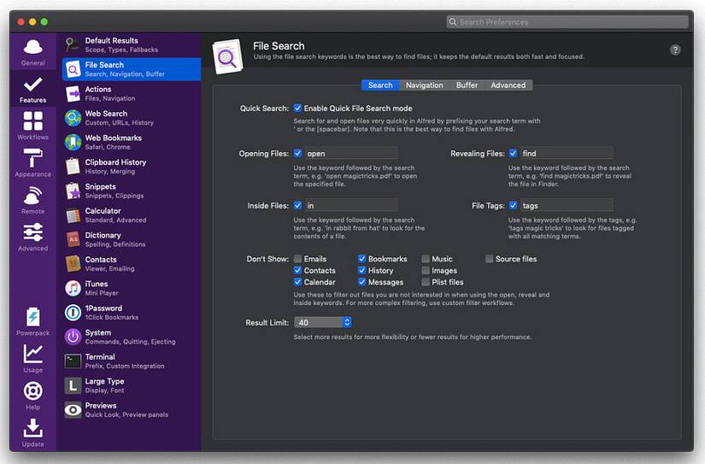The height and width of the screenshot is (464, 705).
Task: Toggle the Inside Files keyword checkbox
Action: click(297, 205)
